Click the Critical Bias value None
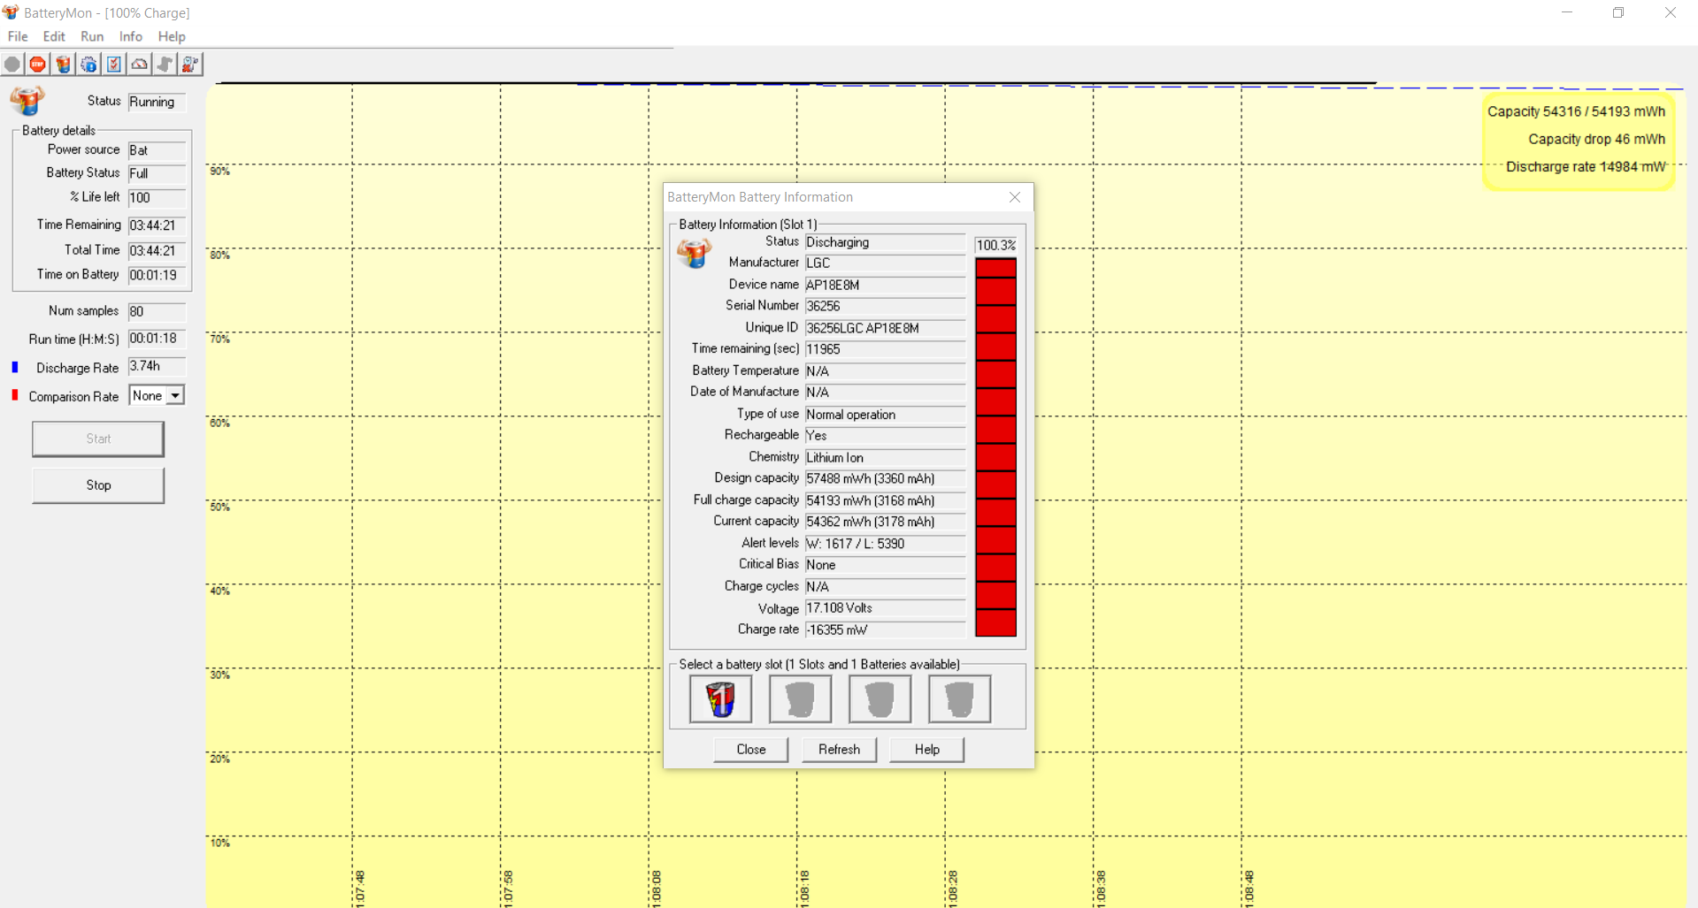1698x908 pixels. tap(885, 565)
